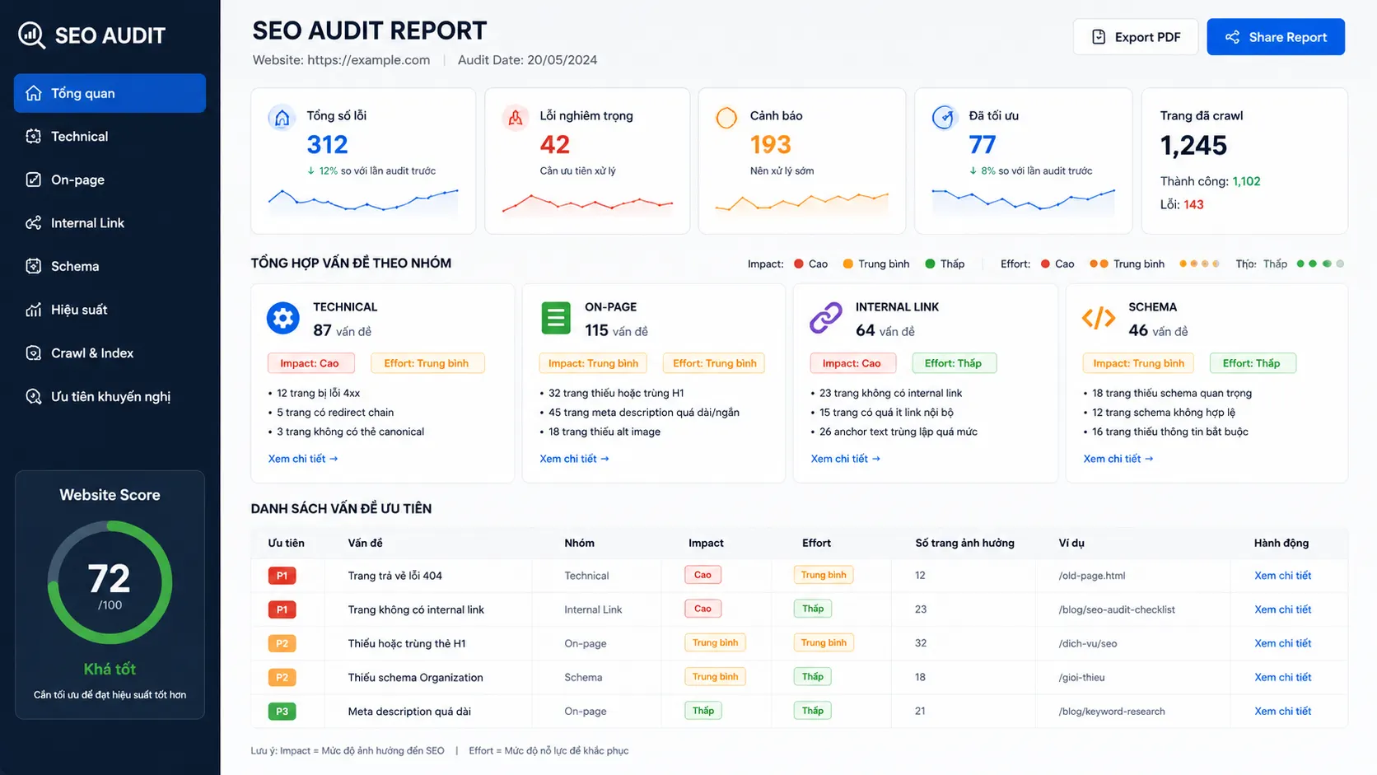Click the P3 priority badge
1377x775 pixels.
(x=282, y=711)
